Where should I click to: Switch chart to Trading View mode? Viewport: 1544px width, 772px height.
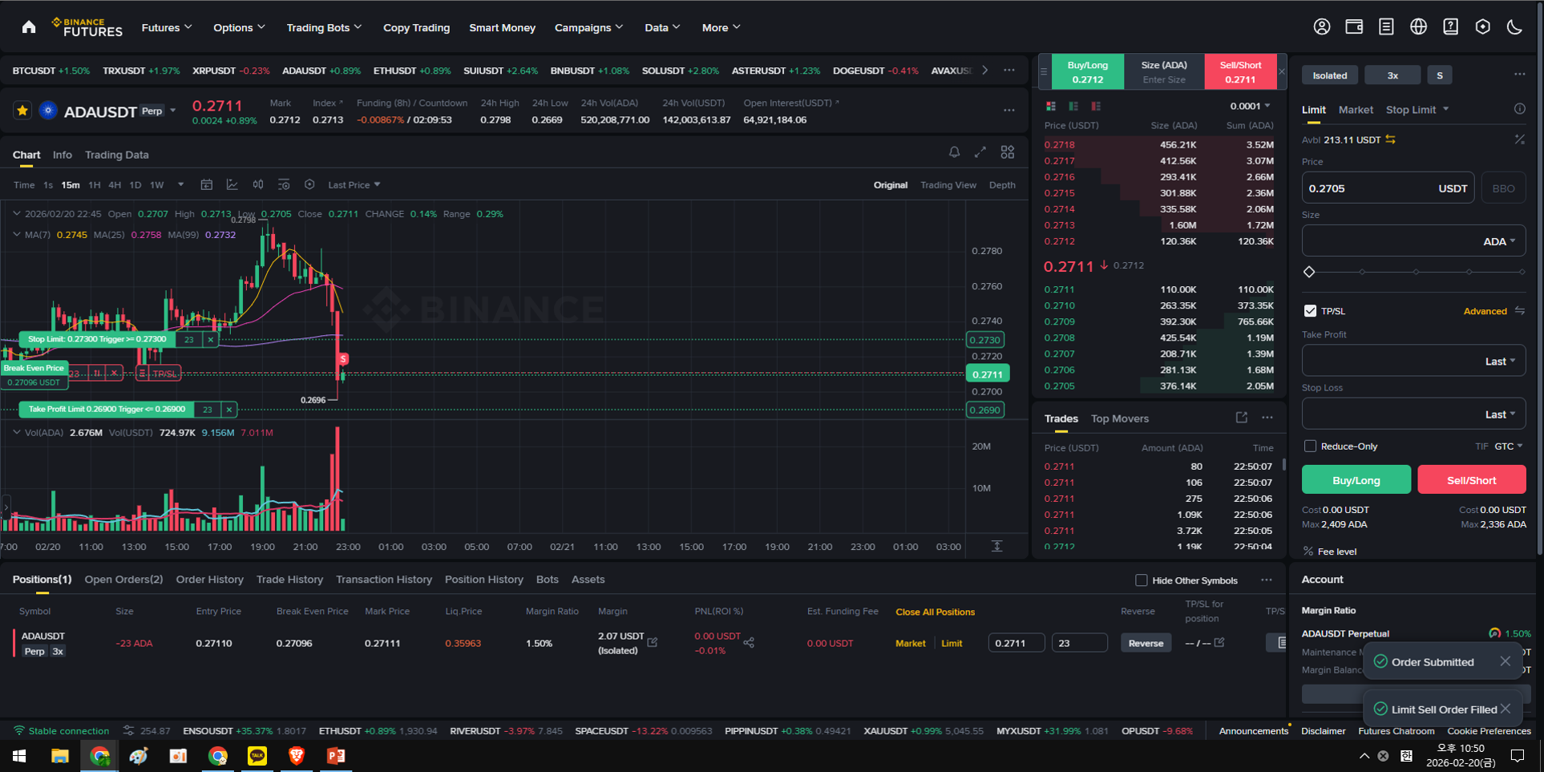coord(948,185)
